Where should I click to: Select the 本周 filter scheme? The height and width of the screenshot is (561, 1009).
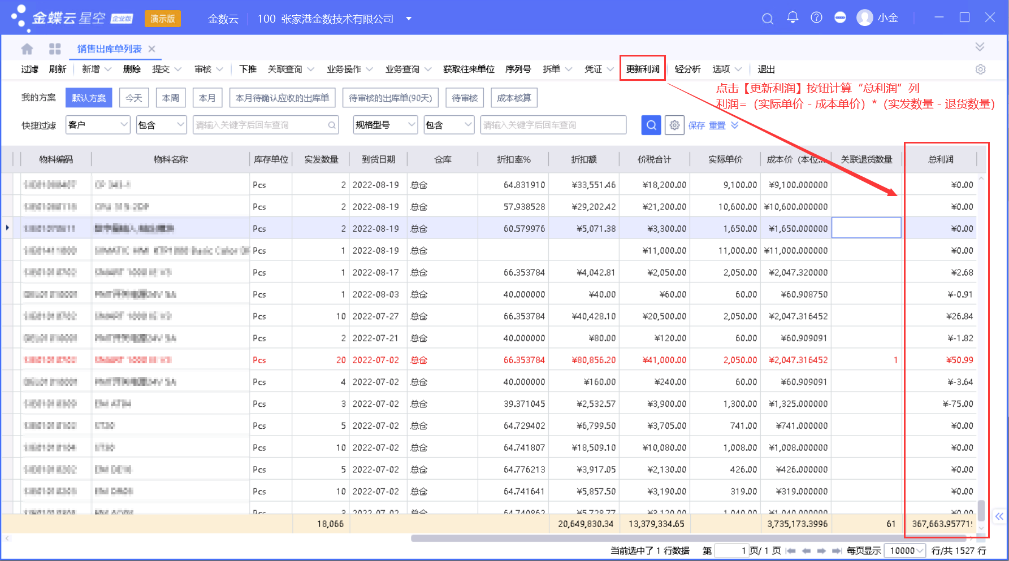(171, 98)
